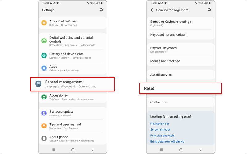Tap the search icon in Settings screen
Viewport: 247px width, 154px height.
tap(101, 10)
